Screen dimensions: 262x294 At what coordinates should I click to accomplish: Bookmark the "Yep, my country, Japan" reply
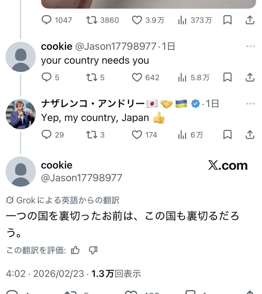(227, 135)
